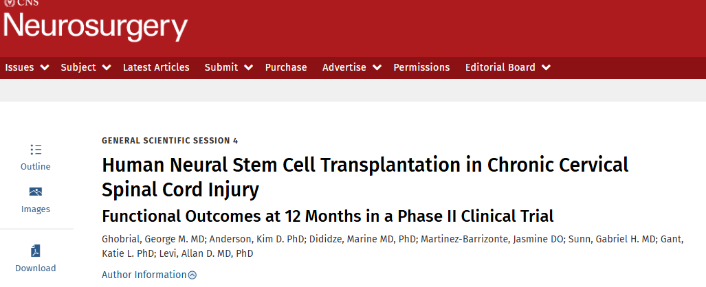The width and height of the screenshot is (706, 287).
Task: Click the General Scientific Session 4 label
Action: pyautogui.click(x=170, y=141)
